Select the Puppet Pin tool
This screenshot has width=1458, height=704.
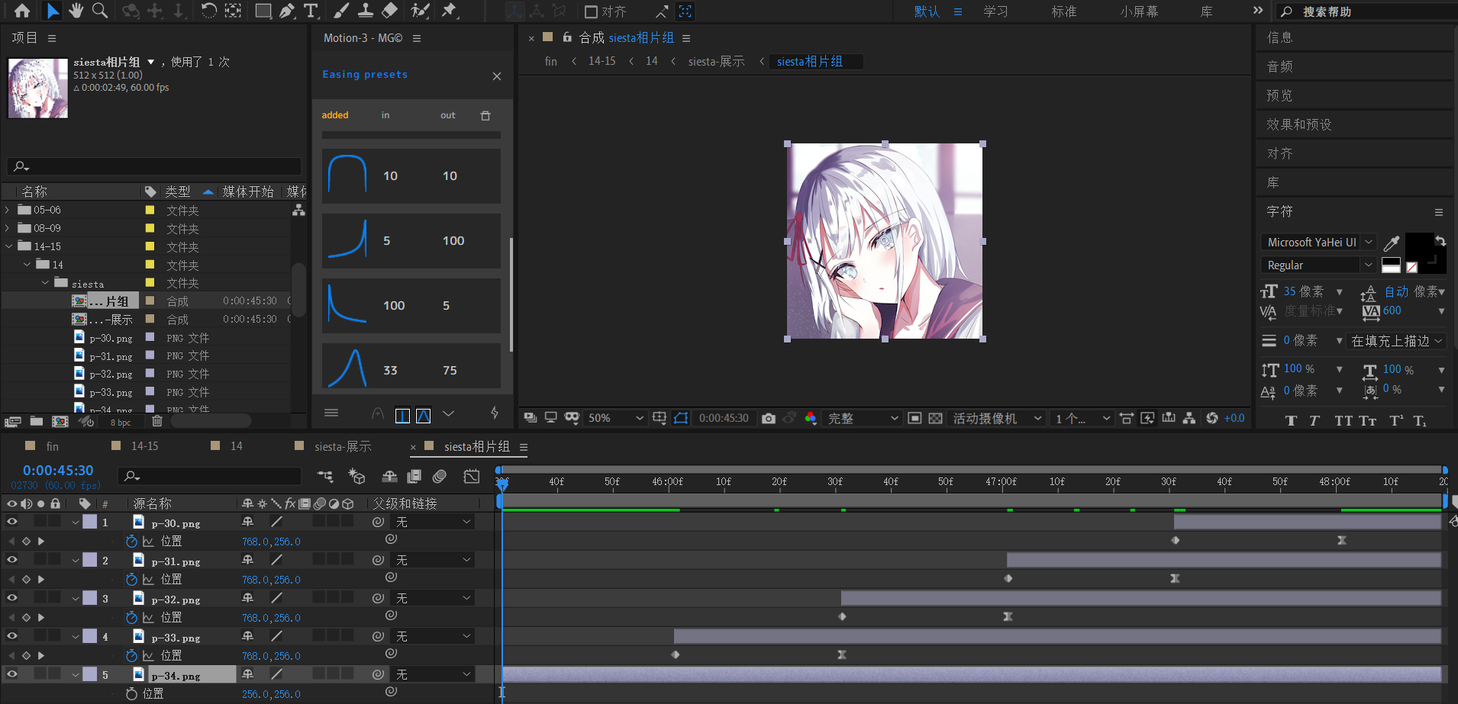450,11
